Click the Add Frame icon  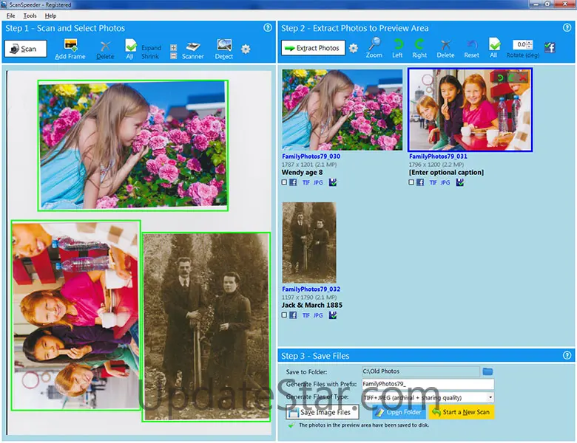pos(71,46)
